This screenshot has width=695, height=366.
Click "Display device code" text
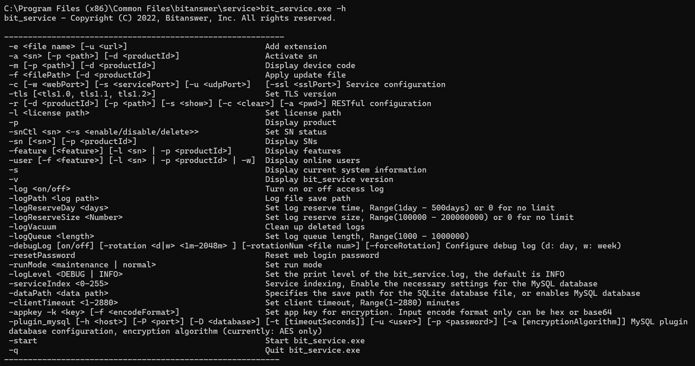point(310,65)
